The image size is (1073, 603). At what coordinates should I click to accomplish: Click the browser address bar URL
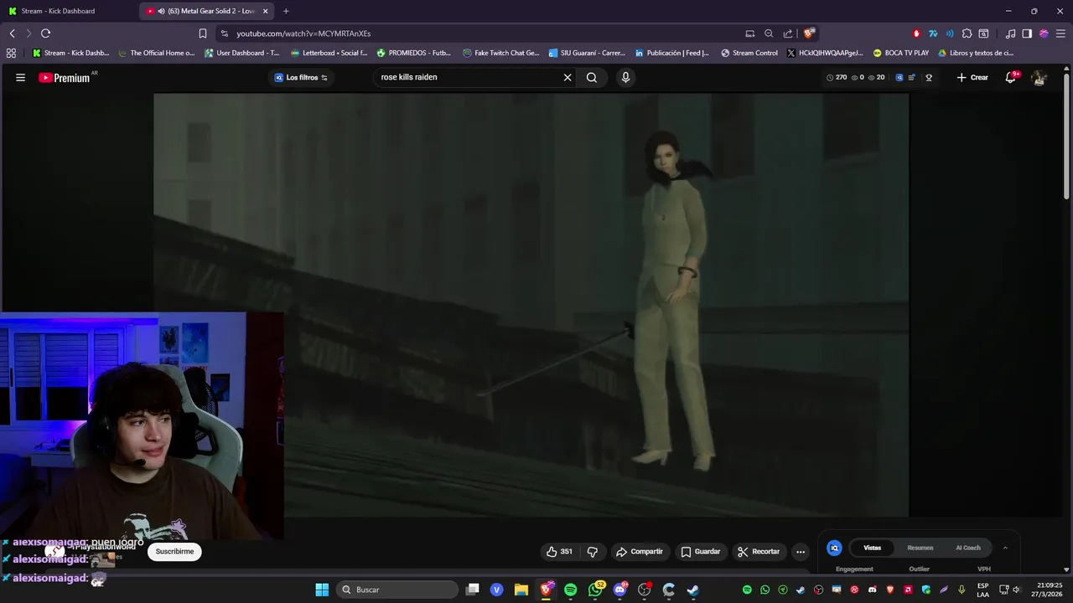pyautogui.click(x=303, y=33)
